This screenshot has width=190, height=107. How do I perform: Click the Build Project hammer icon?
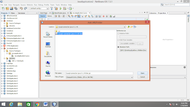pyautogui.click(x=52, y=9)
